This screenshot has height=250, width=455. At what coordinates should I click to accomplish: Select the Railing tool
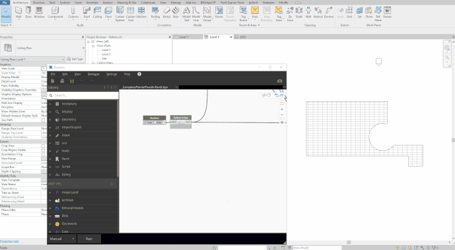(x=155, y=13)
